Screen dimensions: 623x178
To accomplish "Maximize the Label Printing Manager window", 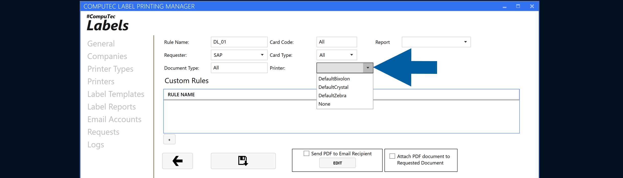I will (x=518, y=6).
